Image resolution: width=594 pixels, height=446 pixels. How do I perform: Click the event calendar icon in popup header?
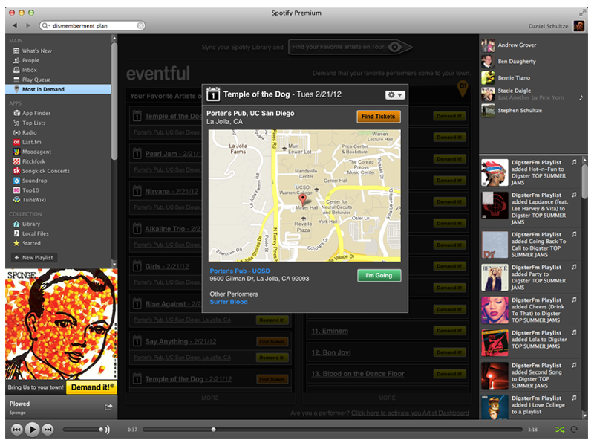tap(213, 94)
